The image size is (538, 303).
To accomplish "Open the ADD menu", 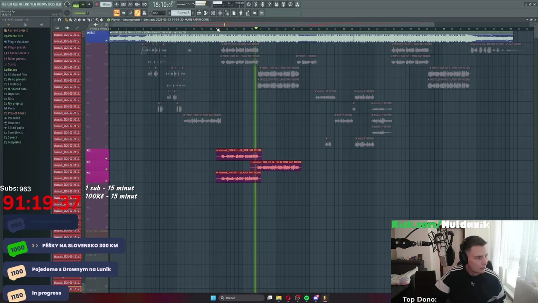I will [15, 4].
